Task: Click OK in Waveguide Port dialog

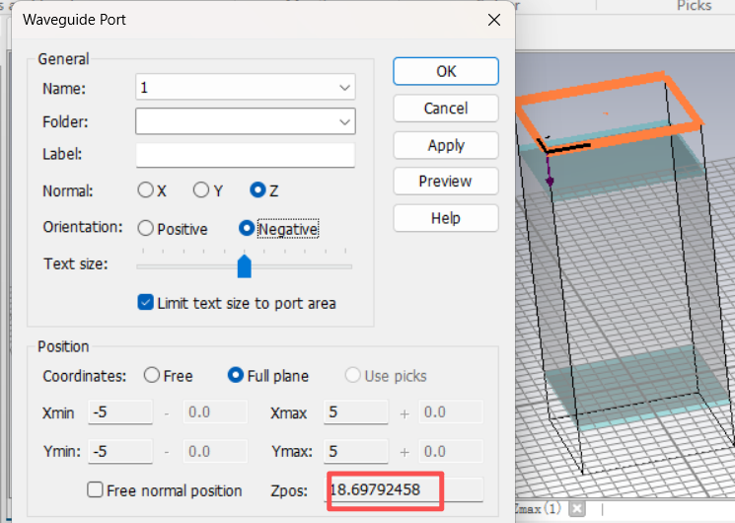Action: point(446,71)
